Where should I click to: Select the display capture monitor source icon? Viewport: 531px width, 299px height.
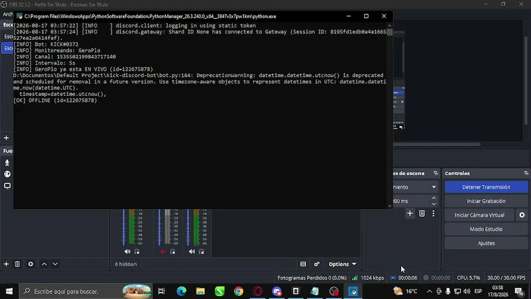point(7,186)
